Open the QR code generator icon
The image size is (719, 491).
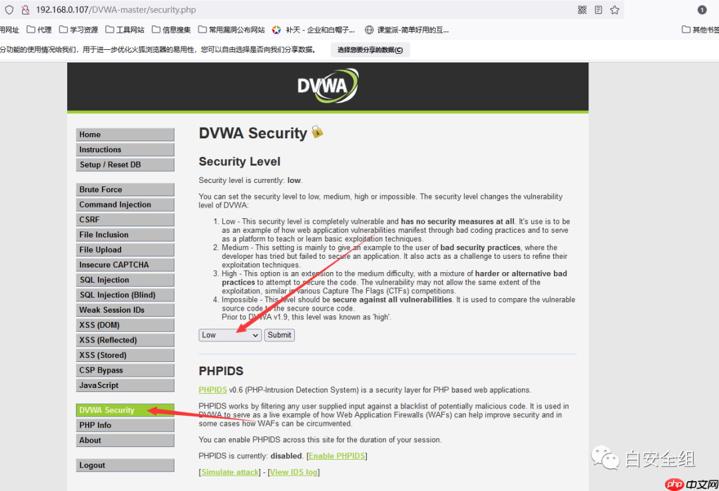(582, 10)
